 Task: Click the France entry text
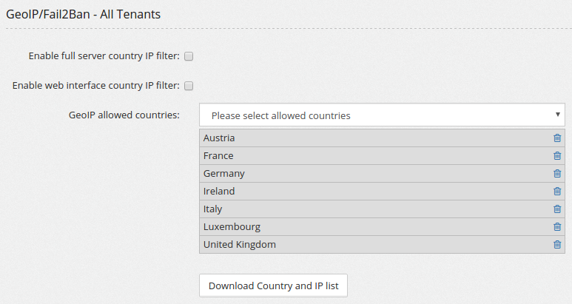tap(218, 155)
